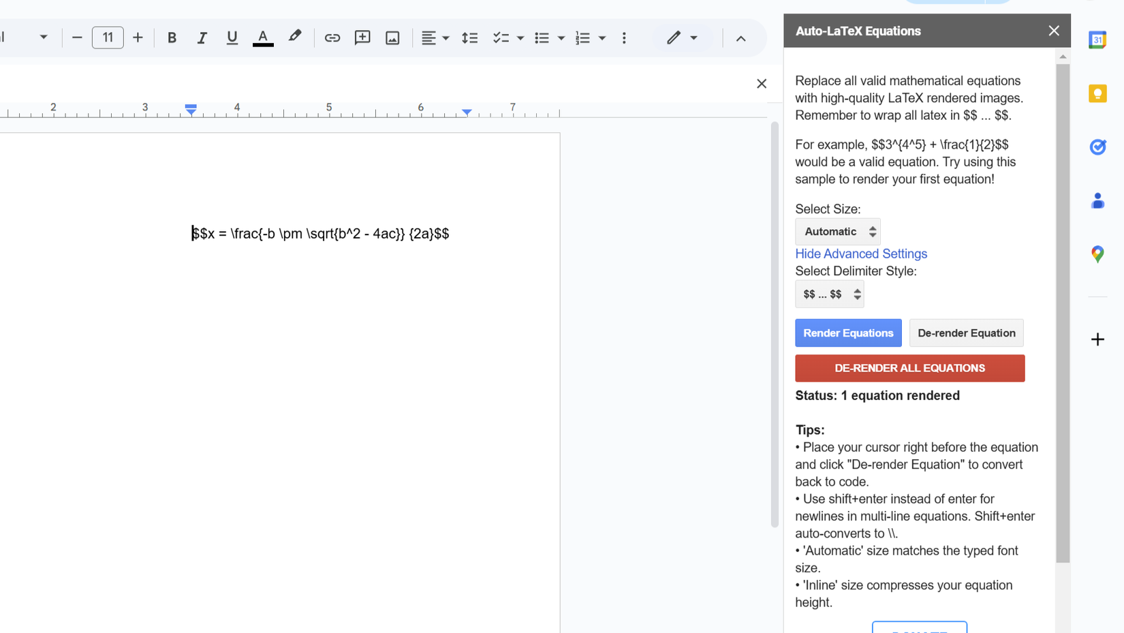
Task: Toggle bold formatting
Action: (172, 38)
